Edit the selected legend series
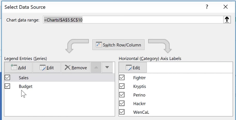 pos(46,67)
